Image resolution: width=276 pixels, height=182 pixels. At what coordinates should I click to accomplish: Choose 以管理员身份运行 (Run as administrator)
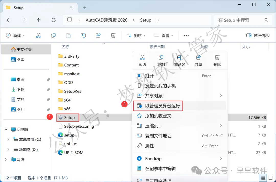point(180,106)
